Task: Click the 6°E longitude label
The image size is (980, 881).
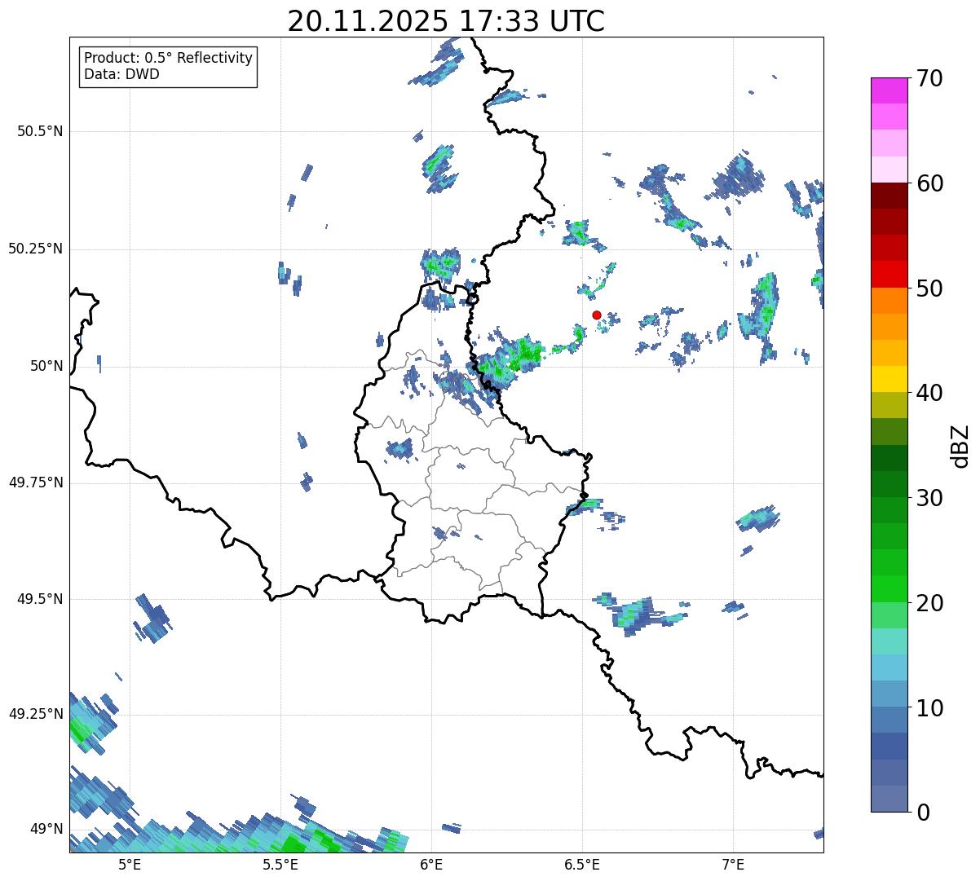Action: pos(431,865)
